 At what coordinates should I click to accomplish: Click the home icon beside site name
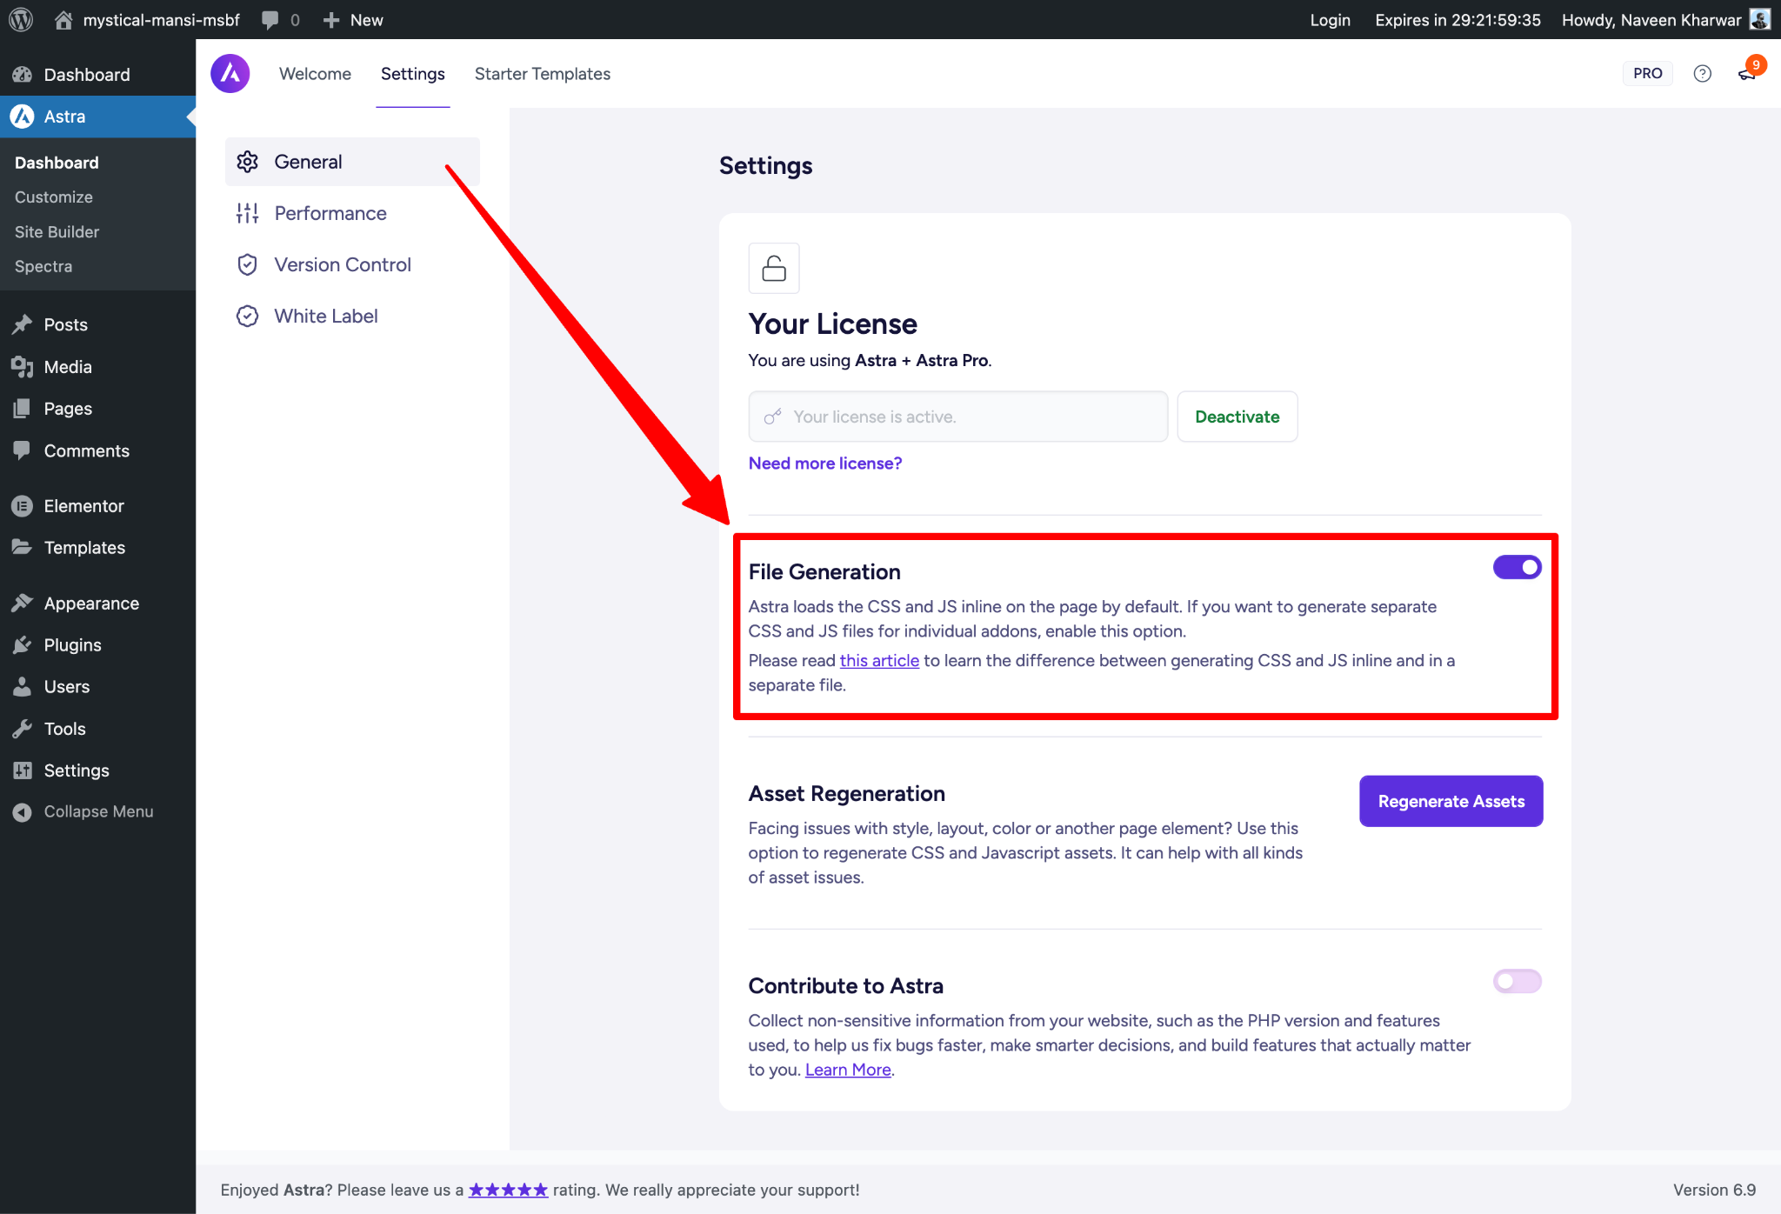63,19
